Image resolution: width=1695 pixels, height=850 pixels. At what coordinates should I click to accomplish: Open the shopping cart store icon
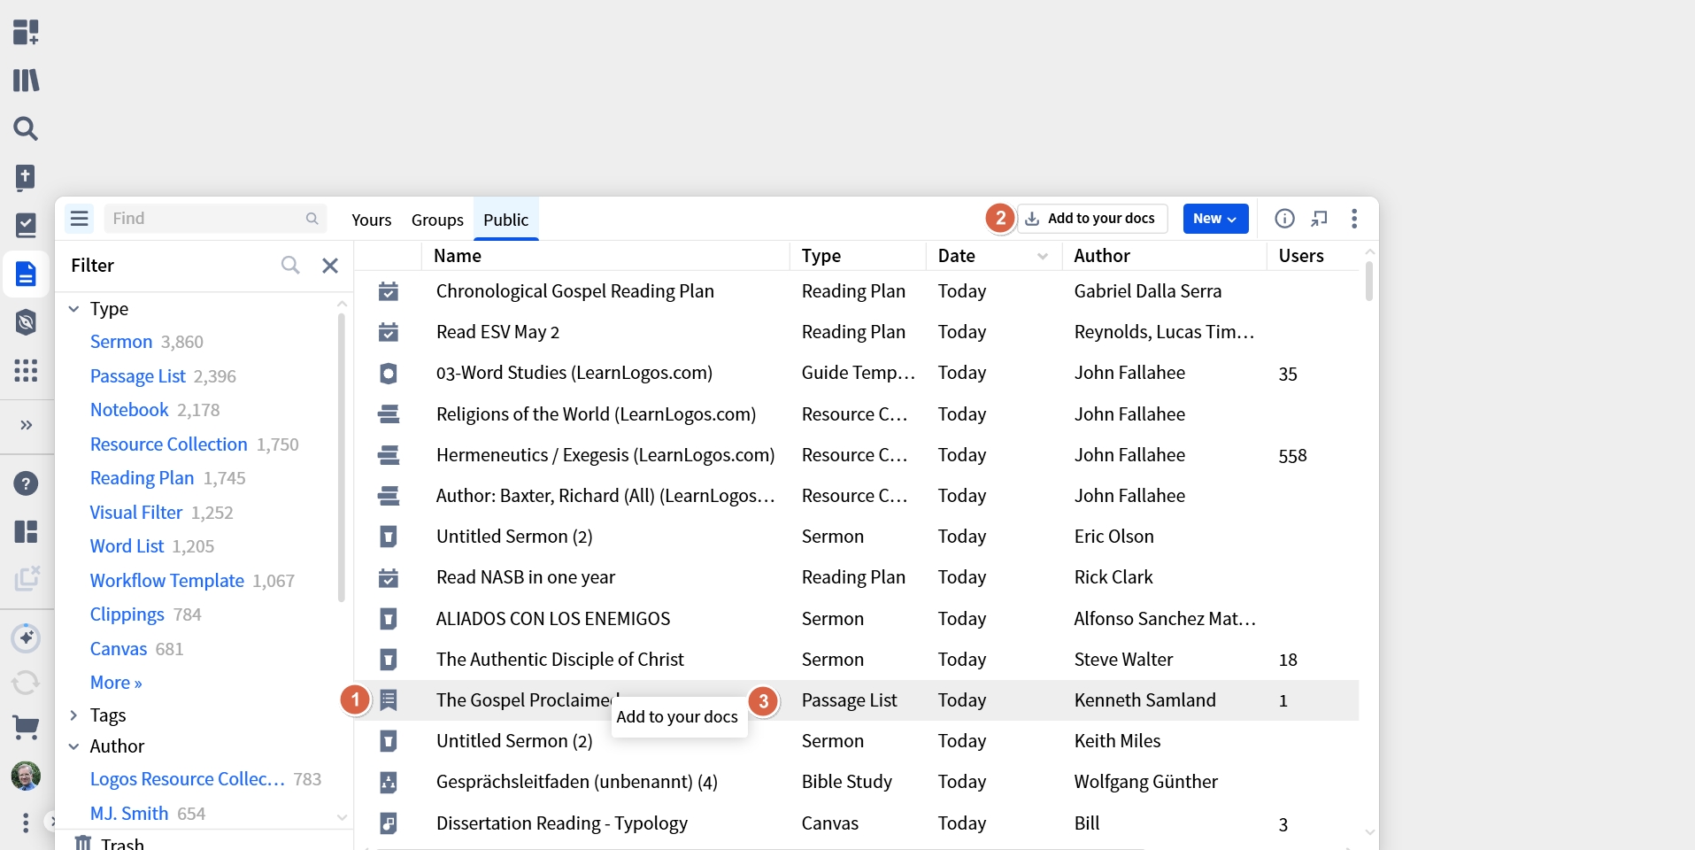coord(26,728)
